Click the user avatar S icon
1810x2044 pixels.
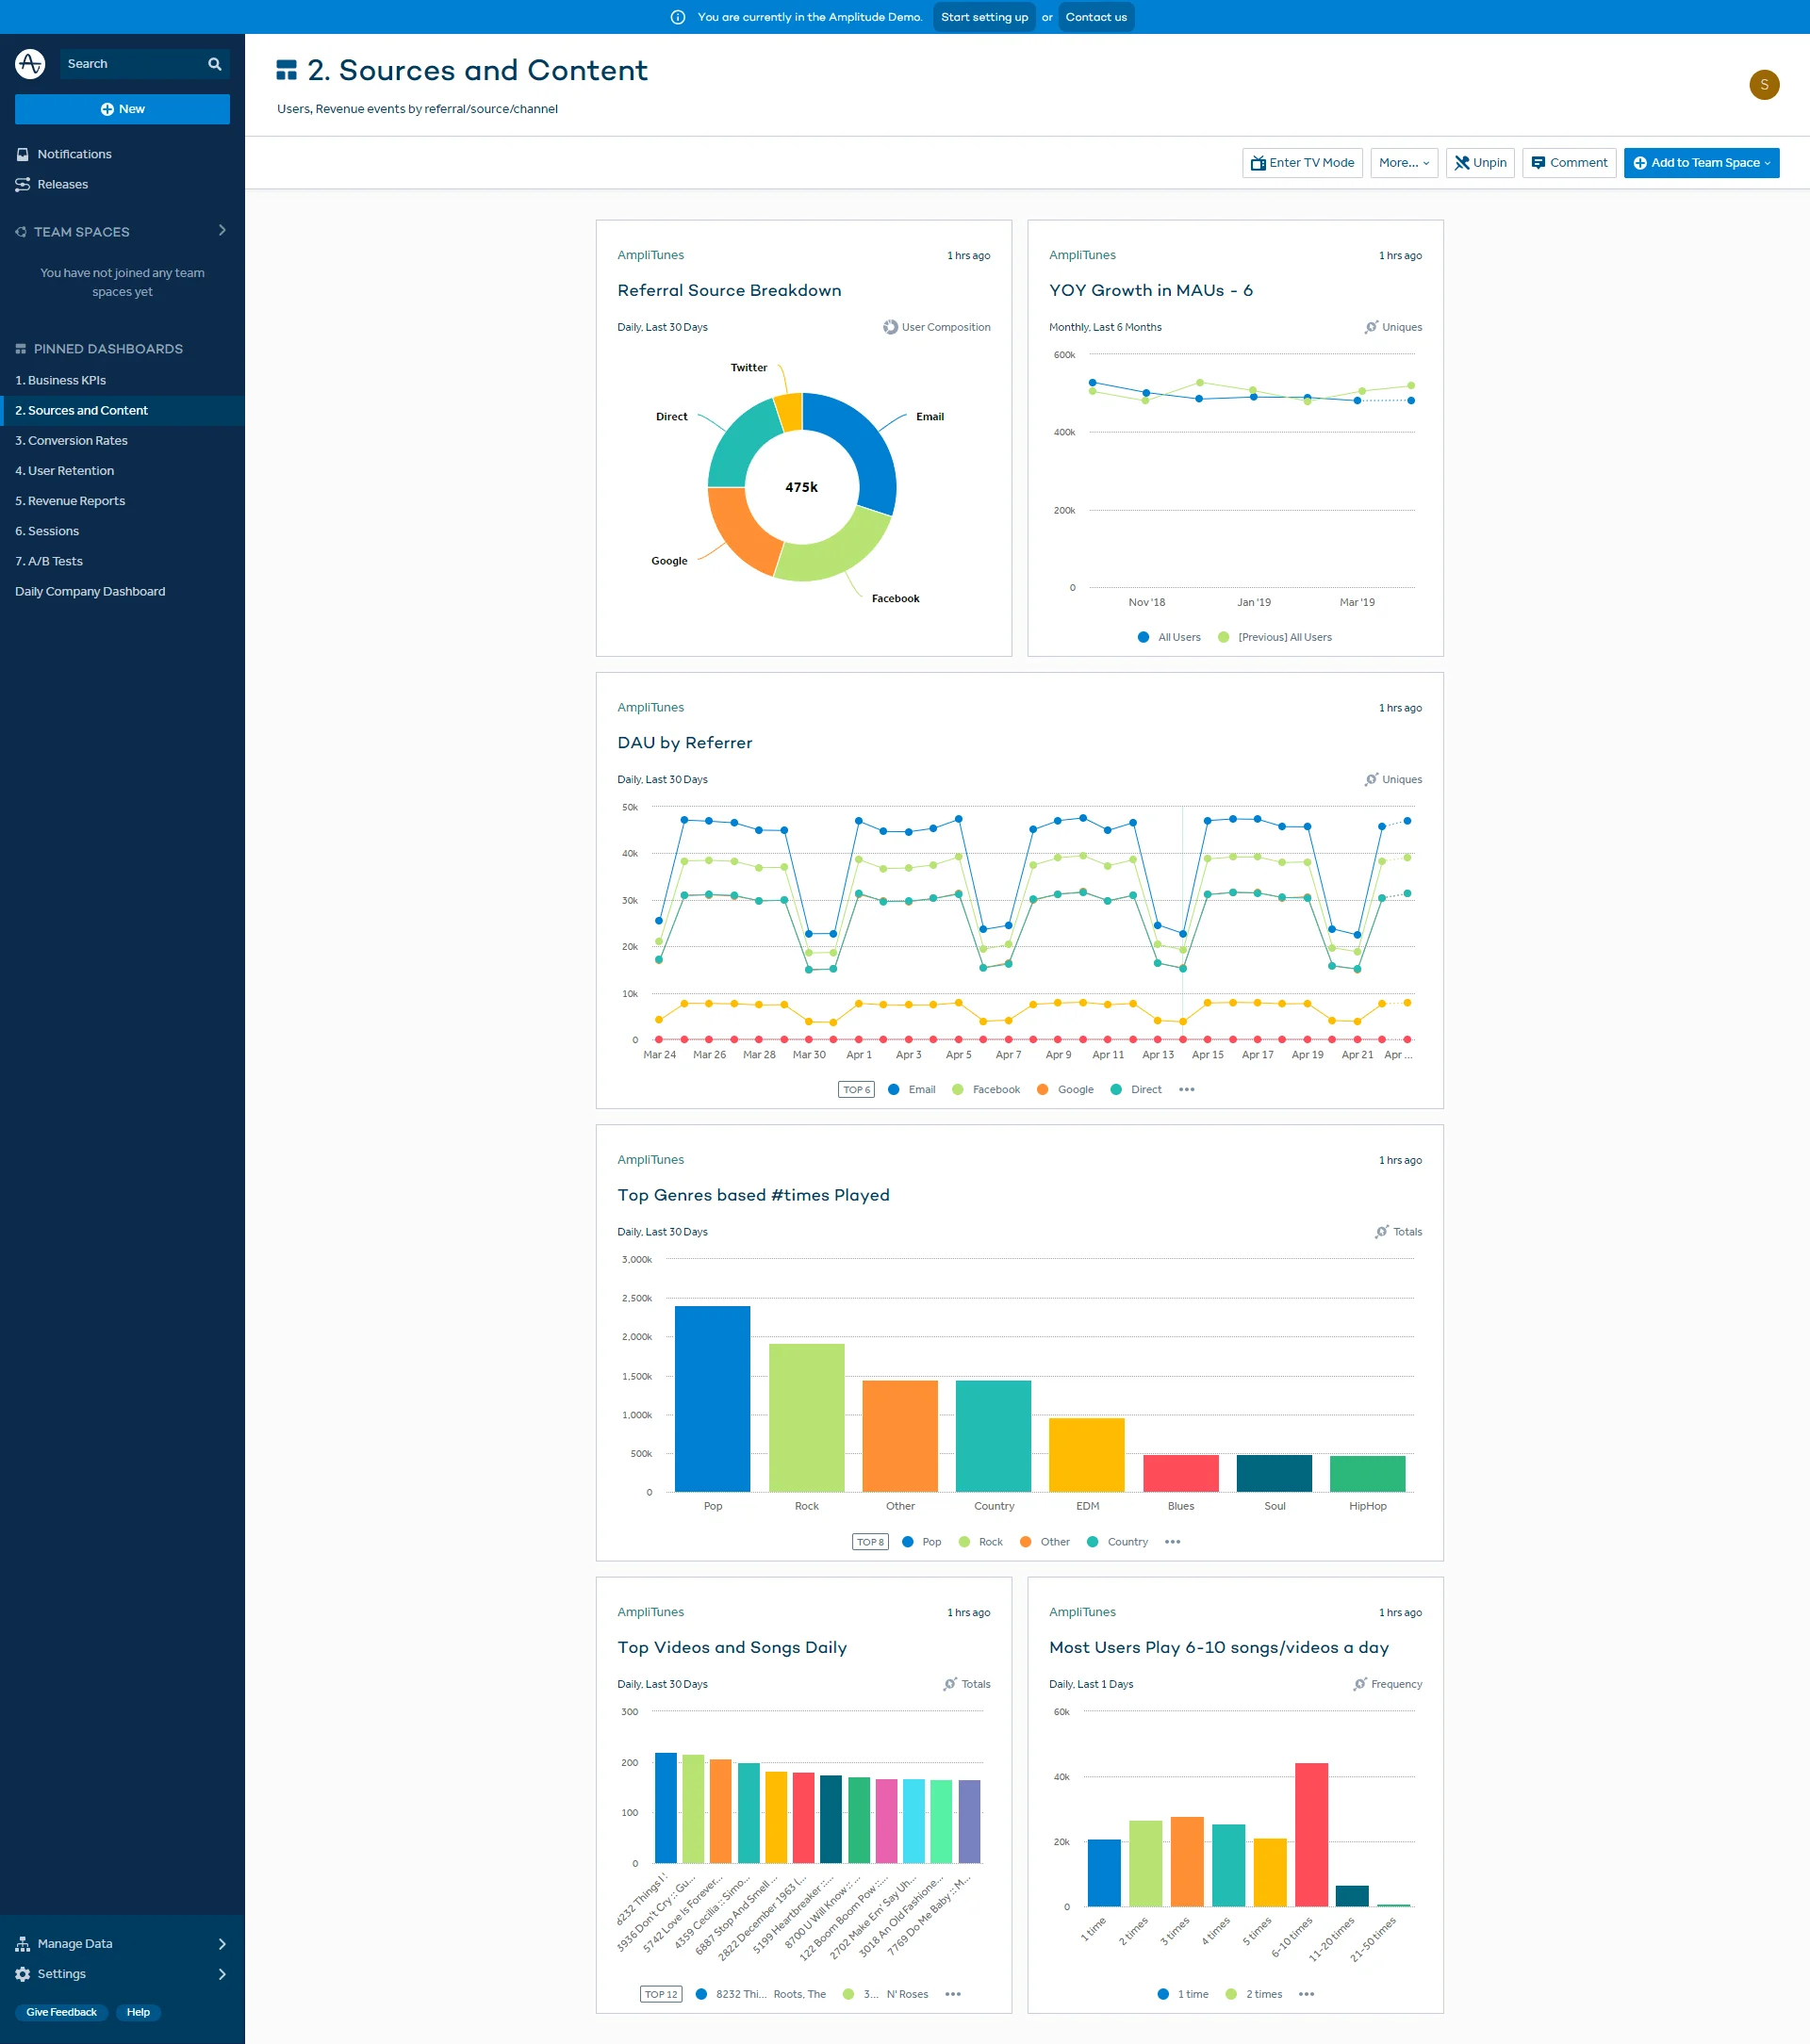point(1763,85)
